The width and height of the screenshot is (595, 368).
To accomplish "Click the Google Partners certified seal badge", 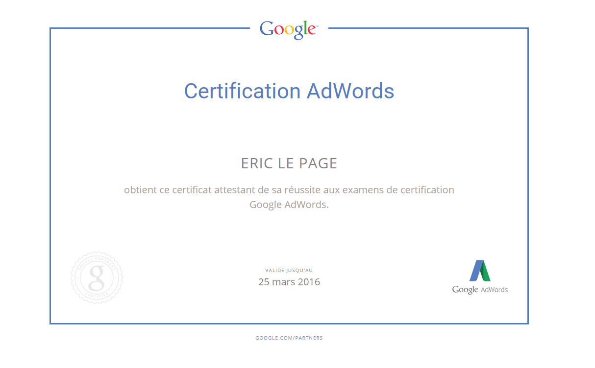I will [97, 277].
